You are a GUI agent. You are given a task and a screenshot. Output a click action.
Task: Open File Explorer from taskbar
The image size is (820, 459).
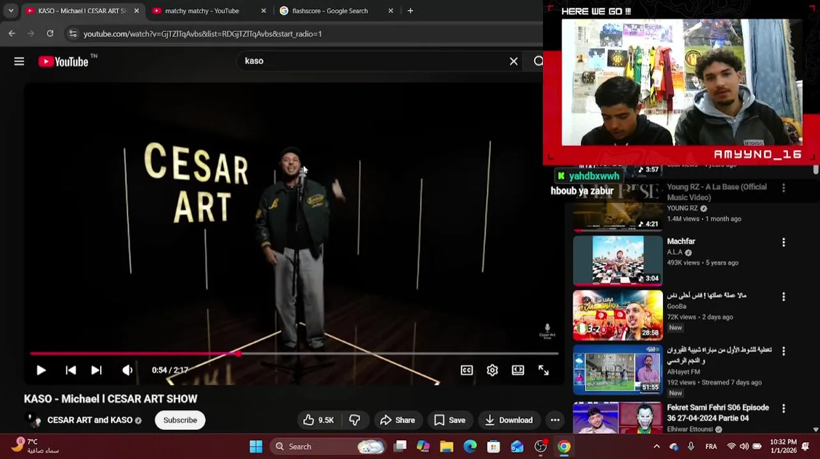(x=447, y=446)
